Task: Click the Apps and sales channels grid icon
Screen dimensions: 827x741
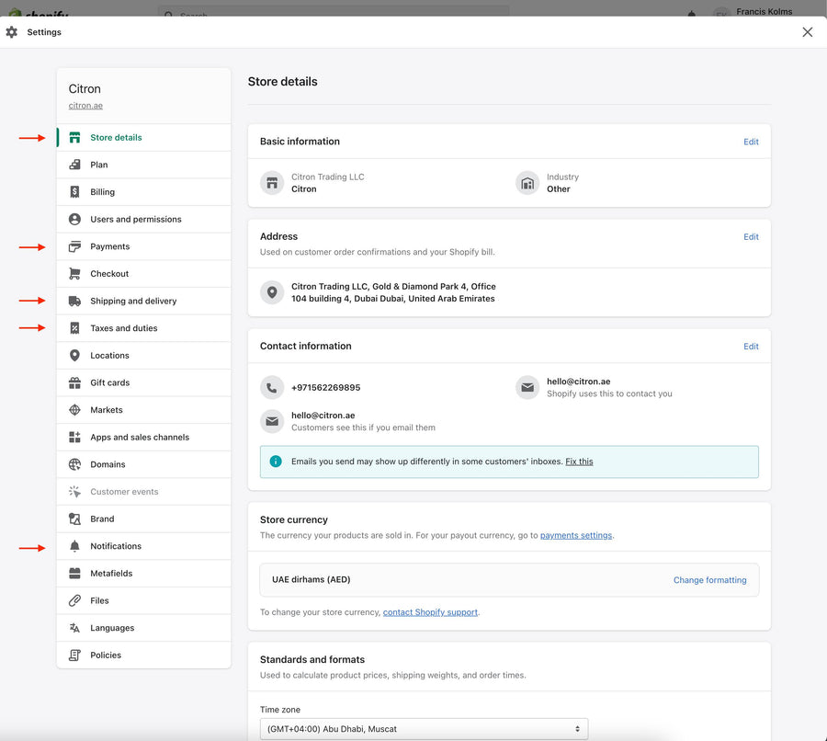Action: [75, 437]
